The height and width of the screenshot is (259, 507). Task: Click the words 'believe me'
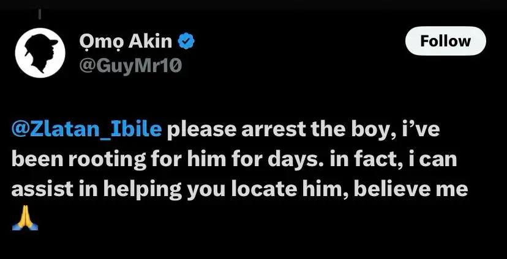pyautogui.click(x=411, y=189)
